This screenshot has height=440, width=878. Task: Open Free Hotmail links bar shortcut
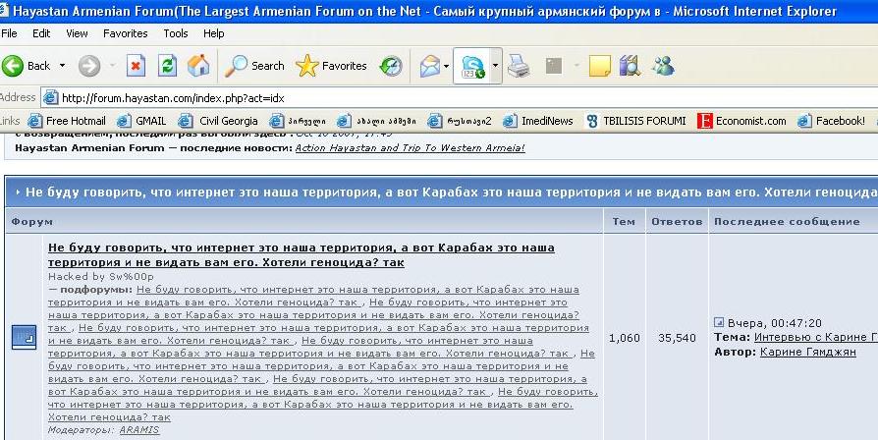[x=67, y=121]
